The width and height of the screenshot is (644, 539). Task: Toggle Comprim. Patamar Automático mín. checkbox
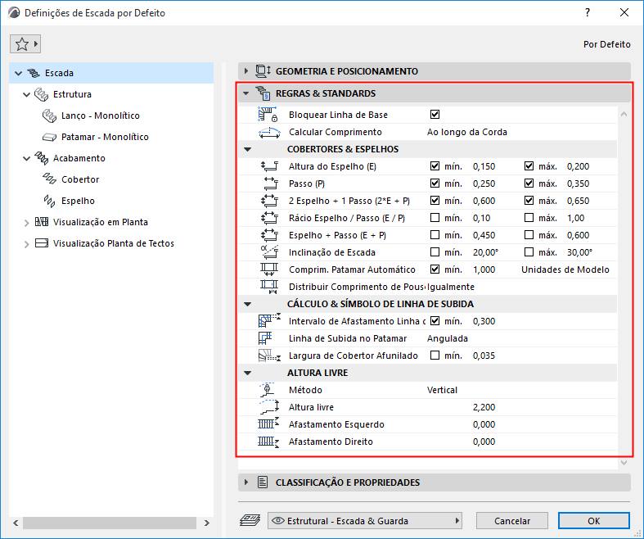click(x=435, y=269)
